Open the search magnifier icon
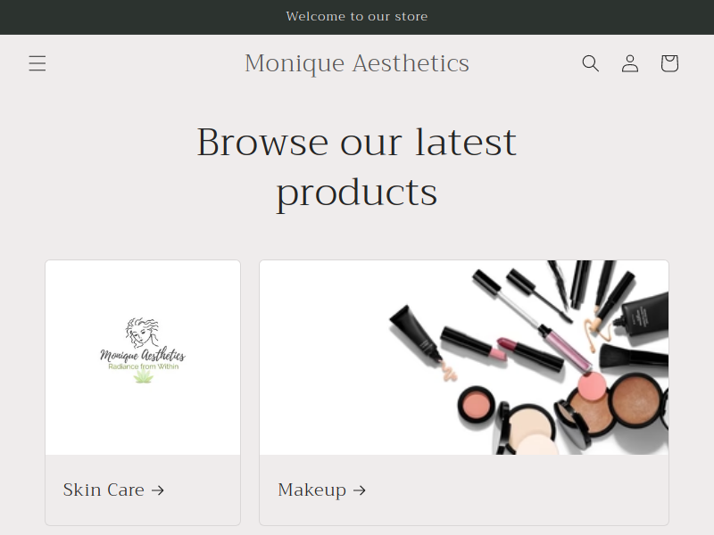The width and height of the screenshot is (714, 535). 590,63
